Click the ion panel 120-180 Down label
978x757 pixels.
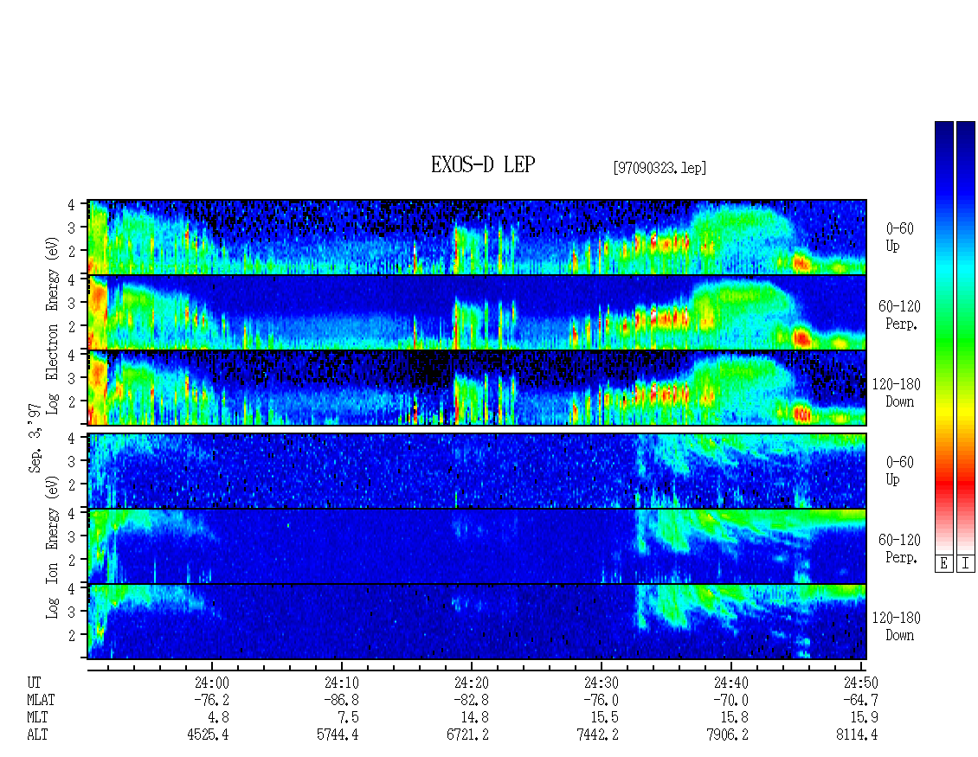point(896,626)
